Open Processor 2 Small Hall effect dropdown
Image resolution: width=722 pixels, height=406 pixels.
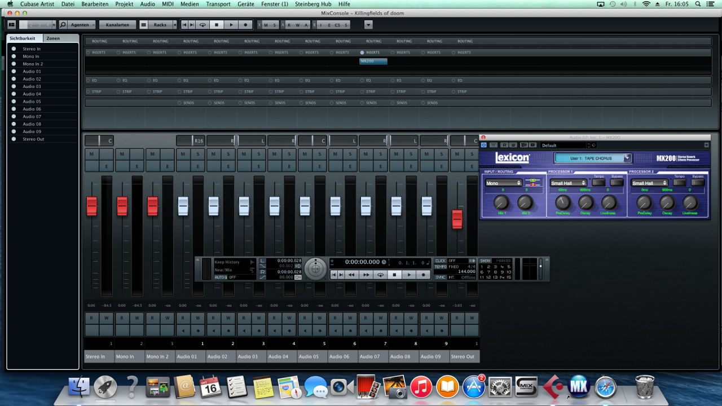point(650,183)
